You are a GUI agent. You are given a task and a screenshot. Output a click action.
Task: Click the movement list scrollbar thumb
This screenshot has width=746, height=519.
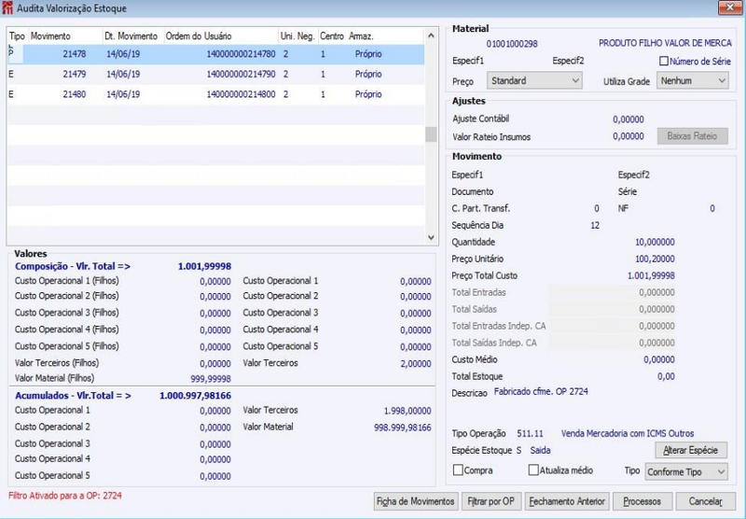click(431, 134)
